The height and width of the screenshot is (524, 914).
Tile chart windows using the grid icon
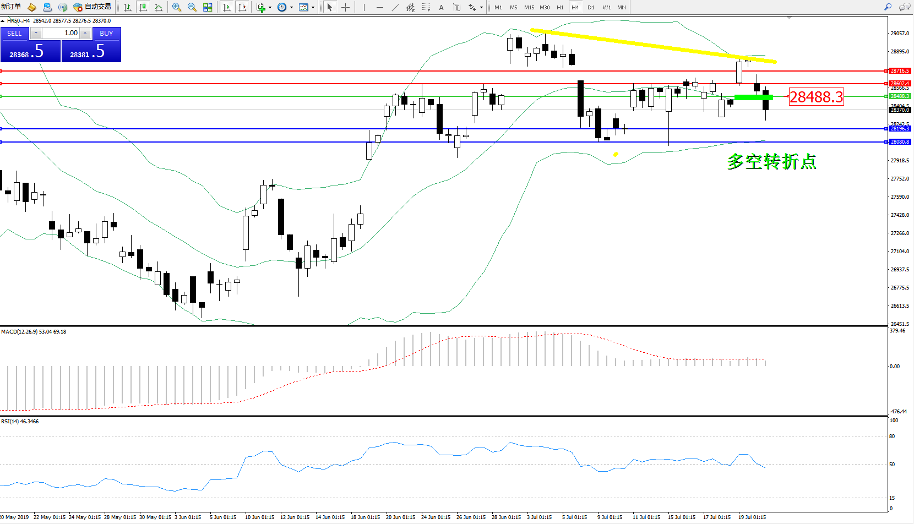coord(208,7)
